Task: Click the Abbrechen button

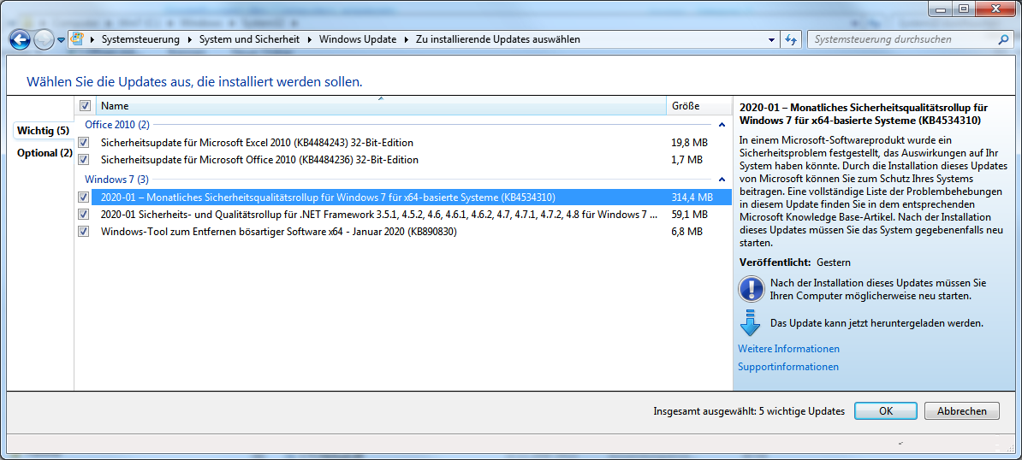Action: coord(961,411)
